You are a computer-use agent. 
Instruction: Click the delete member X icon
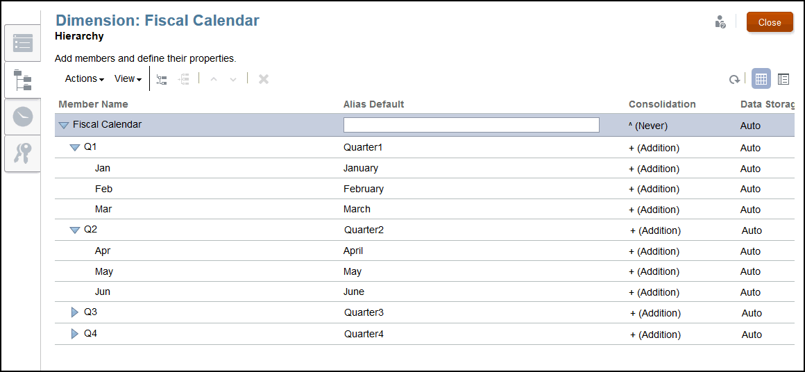(x=264, y=79)
